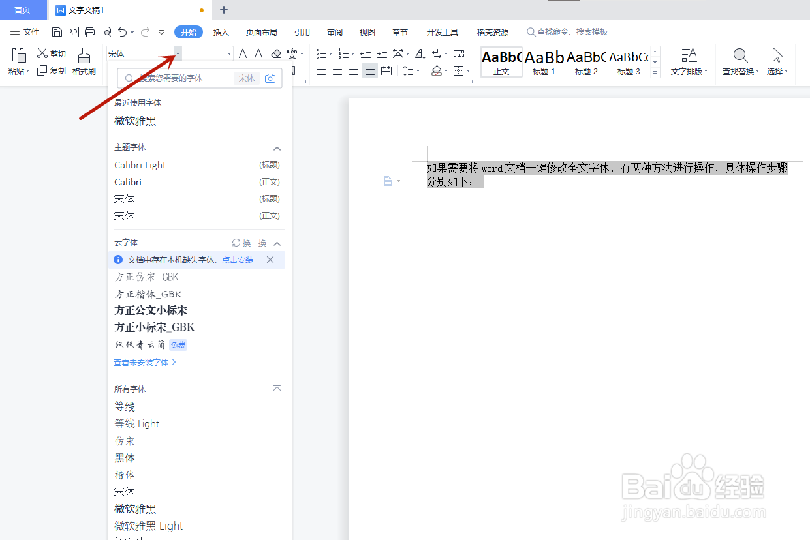Click the increase indent icon
Screen dimensions: 810x540
382,53
